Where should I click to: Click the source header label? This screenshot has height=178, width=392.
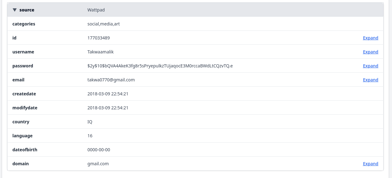[x=27, y=10]
